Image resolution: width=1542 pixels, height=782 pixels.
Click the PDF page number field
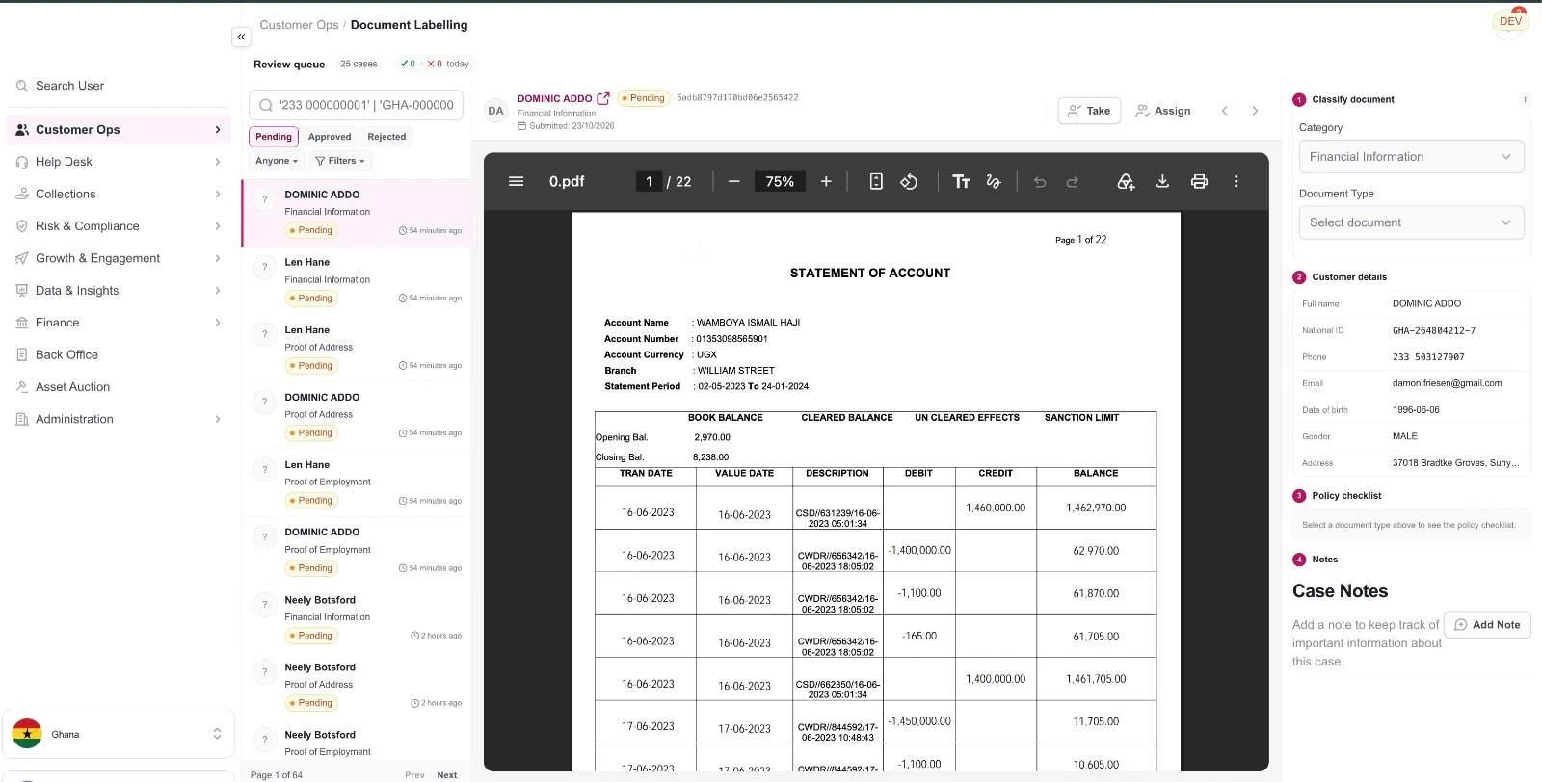tap(649, 181)
